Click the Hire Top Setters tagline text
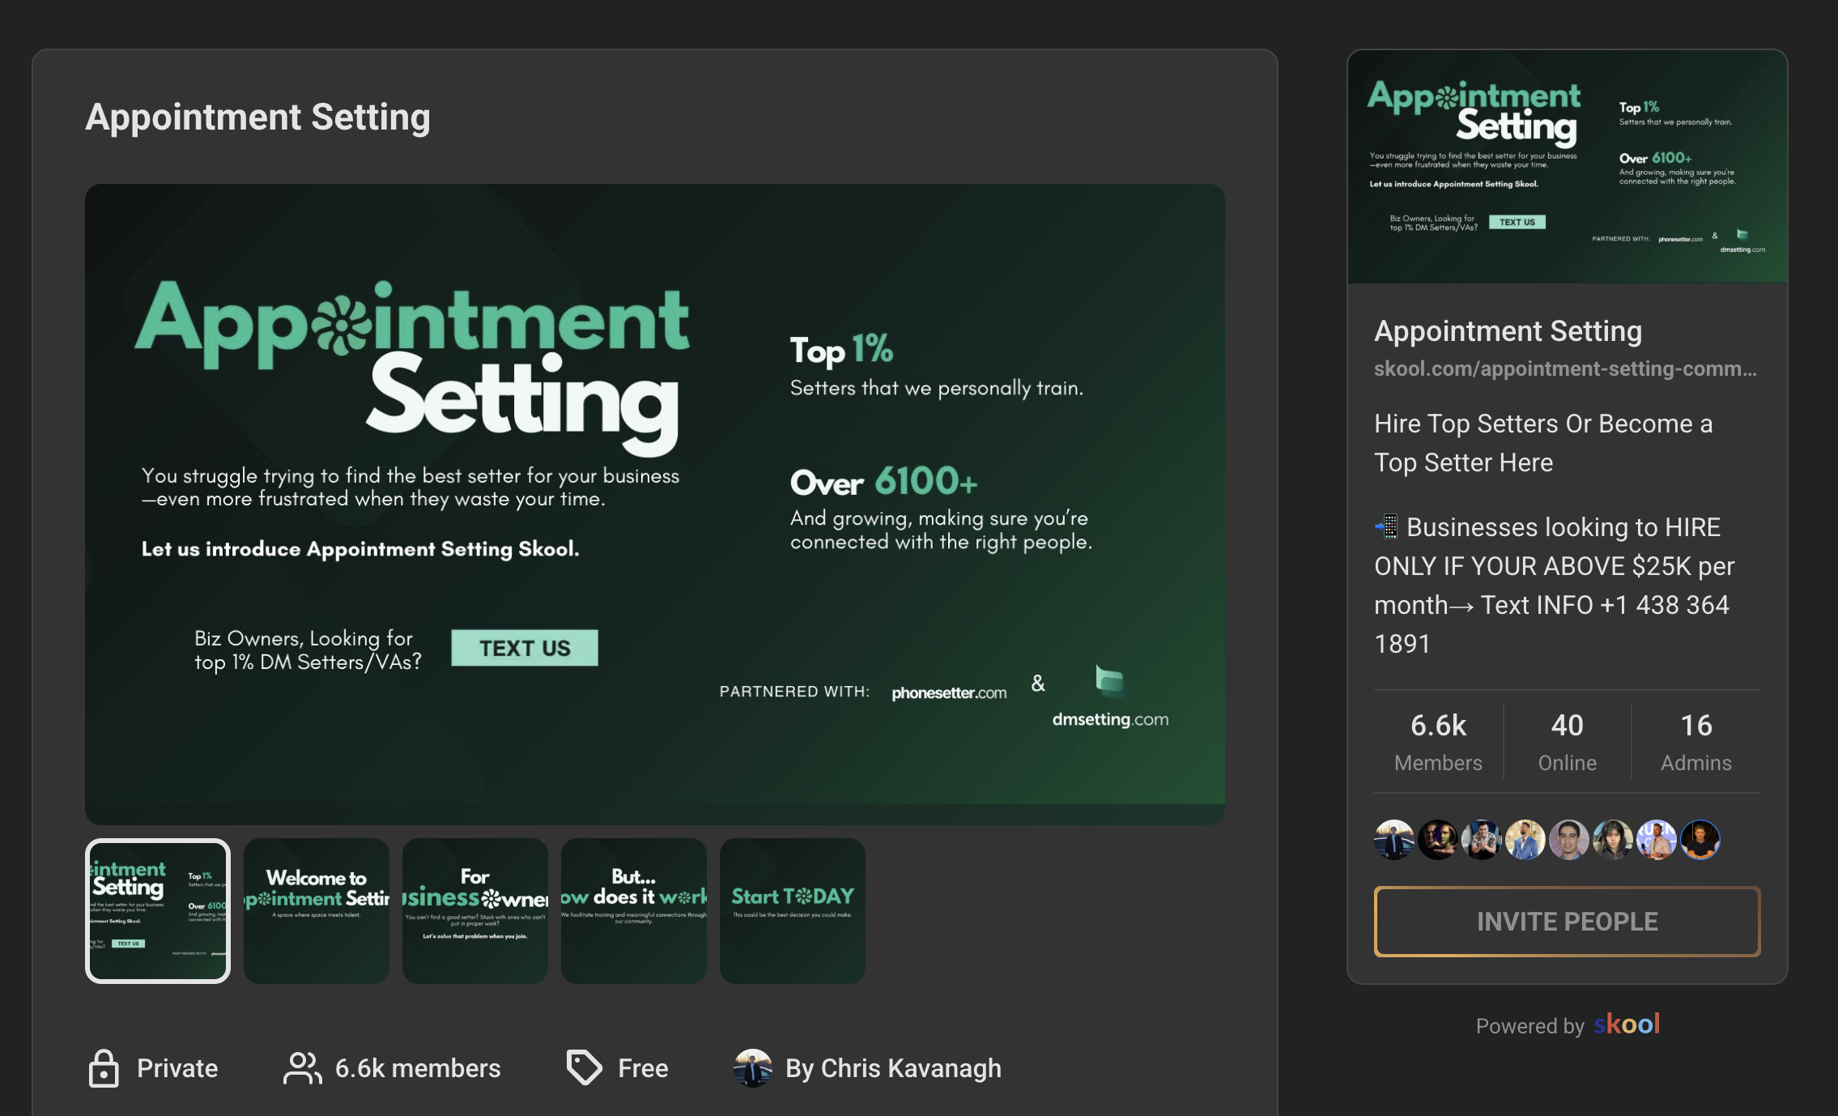The image size is (1838, 1116). click(1543, 443)
